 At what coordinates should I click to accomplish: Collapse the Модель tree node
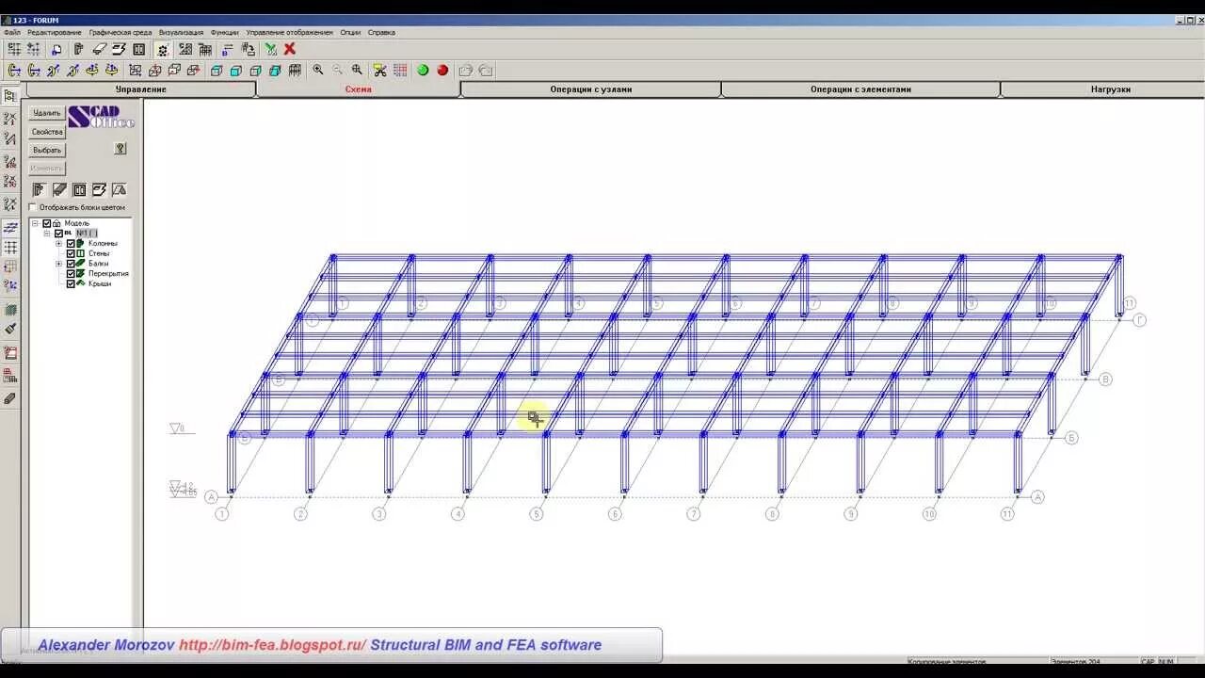(x=35, y=223)
